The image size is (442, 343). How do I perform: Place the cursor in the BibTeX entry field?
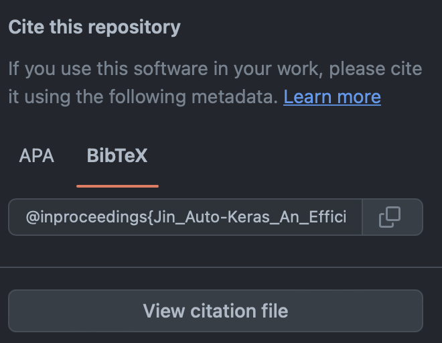click(186, 217)
